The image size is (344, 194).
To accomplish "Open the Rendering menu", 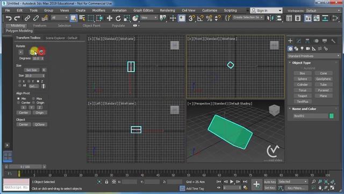I will 167,10.
